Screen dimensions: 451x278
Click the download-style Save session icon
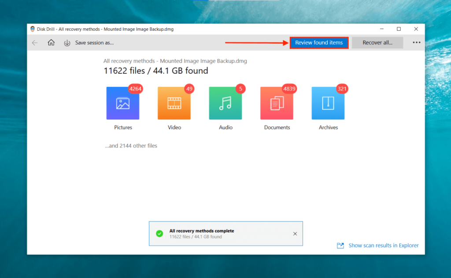tap(67, 43)
